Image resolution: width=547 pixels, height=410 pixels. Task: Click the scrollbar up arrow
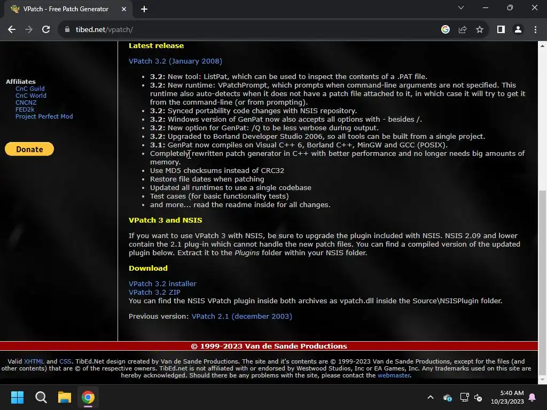pyautogui.click(x=543, y=46)
